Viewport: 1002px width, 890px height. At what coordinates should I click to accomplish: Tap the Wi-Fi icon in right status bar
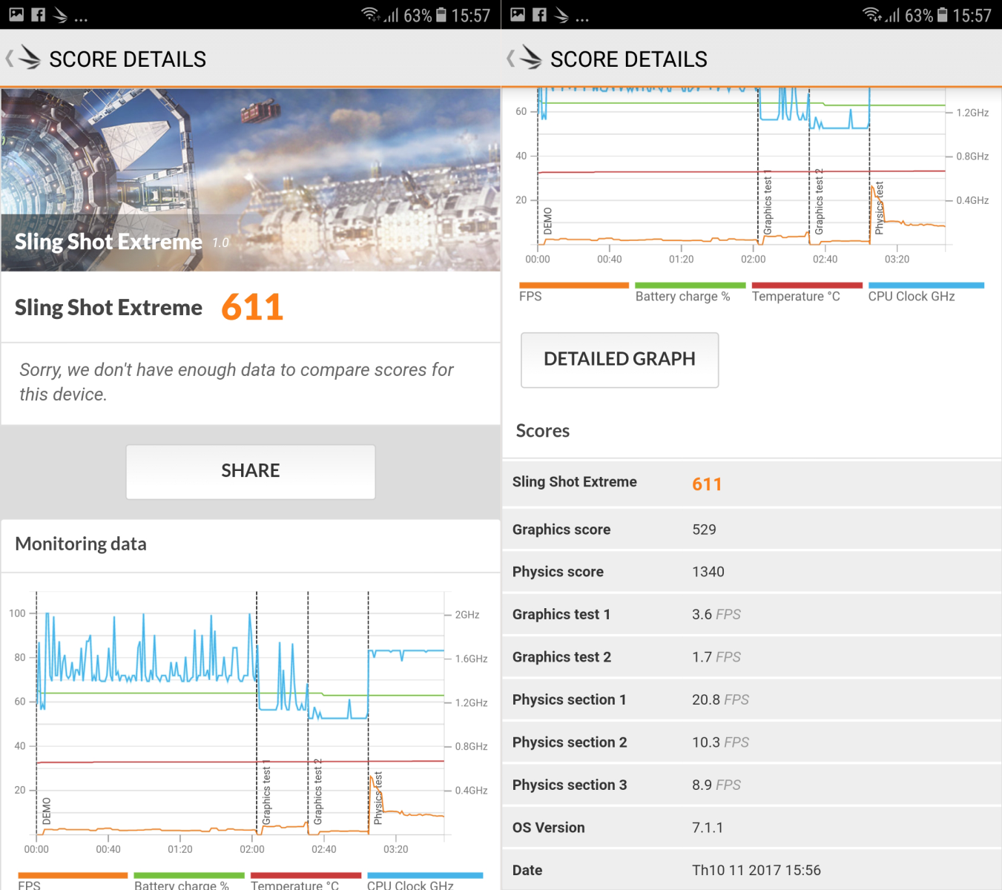(x=871, y=14)
